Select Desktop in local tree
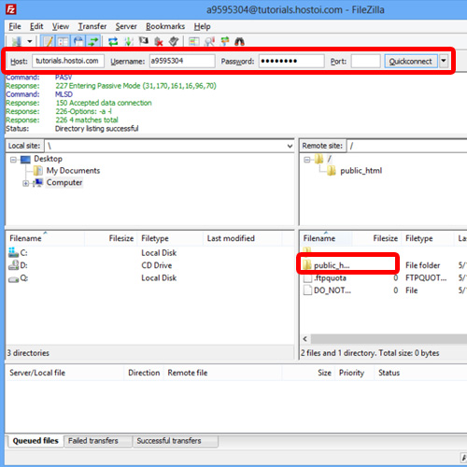 [48, 159]
